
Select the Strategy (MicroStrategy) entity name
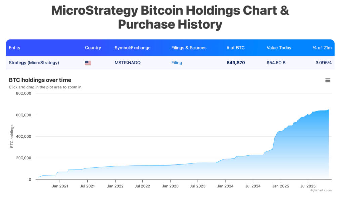(x=35, y=62)
